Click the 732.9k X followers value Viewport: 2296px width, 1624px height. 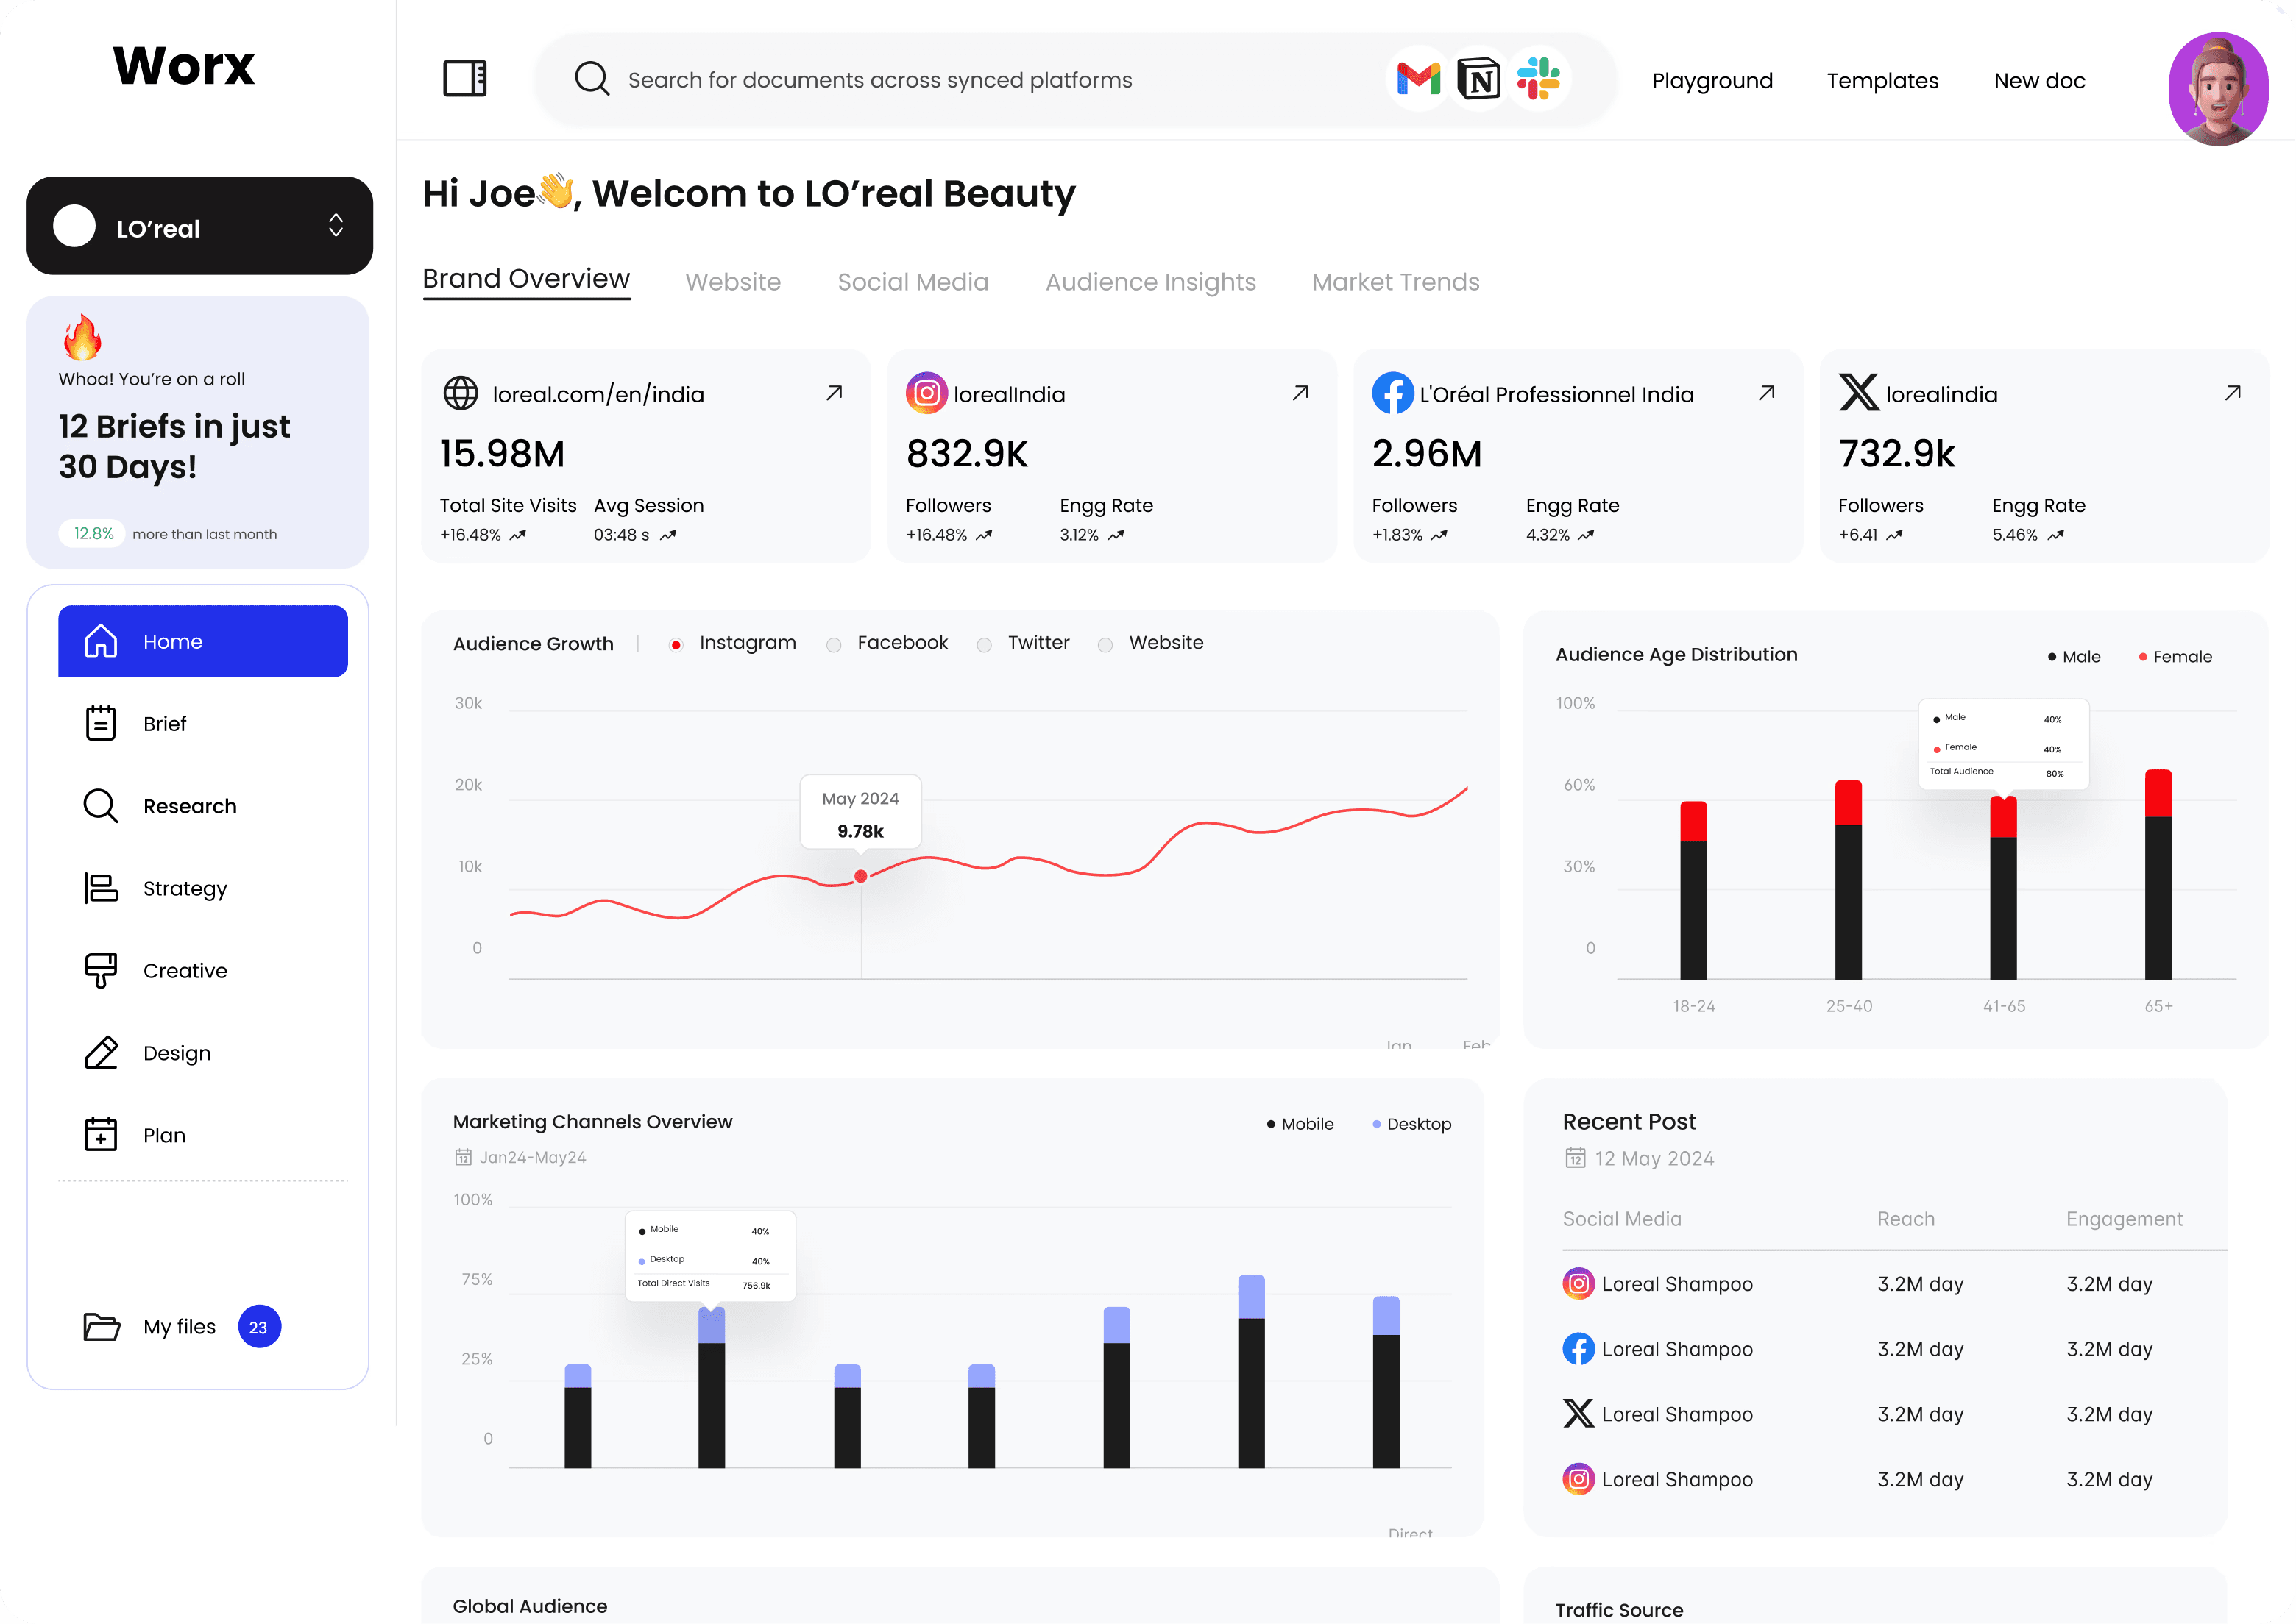click(1896, 454)
